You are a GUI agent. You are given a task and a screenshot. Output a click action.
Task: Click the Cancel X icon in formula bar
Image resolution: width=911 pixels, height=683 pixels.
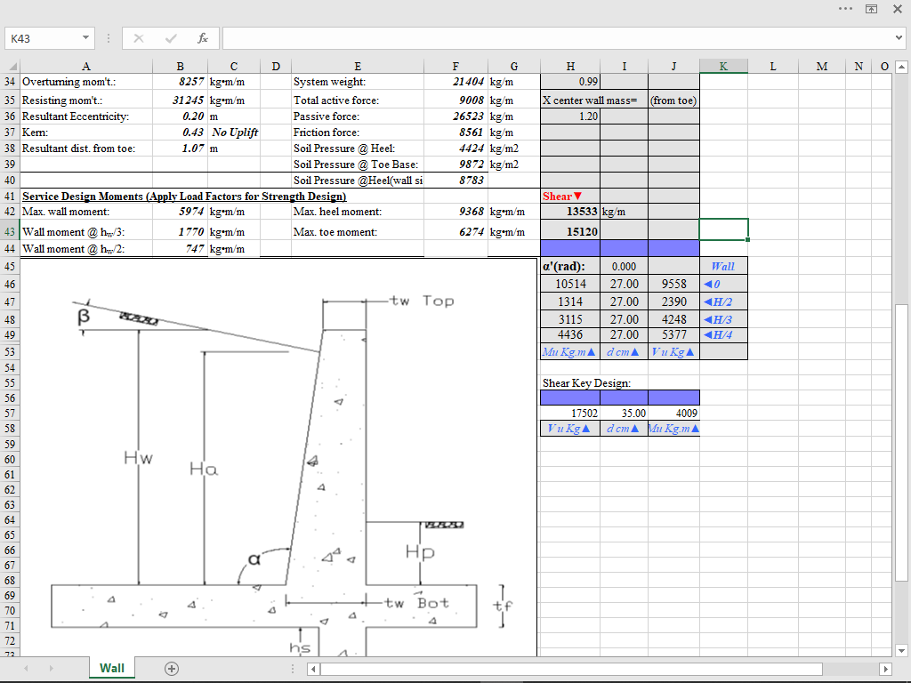(x=138, y=38)
